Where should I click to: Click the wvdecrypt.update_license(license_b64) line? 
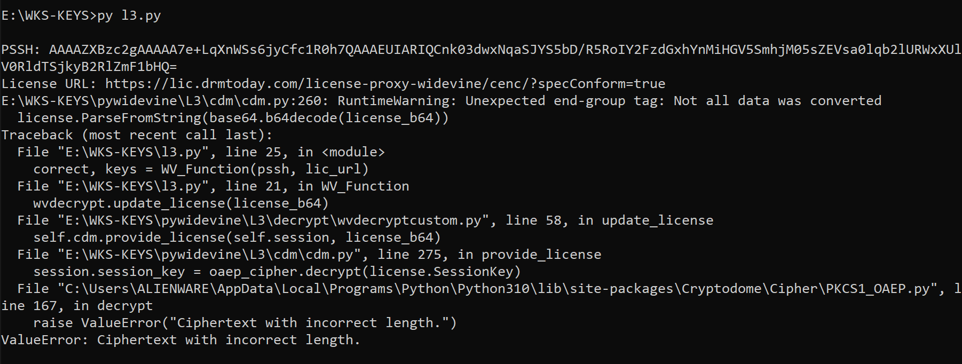point(180,203)
